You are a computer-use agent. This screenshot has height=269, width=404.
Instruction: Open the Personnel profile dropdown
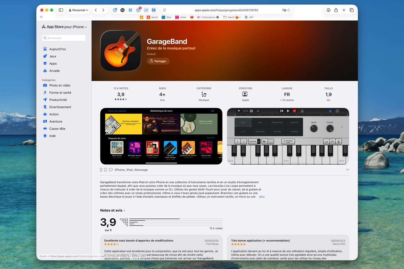(78, 10)
